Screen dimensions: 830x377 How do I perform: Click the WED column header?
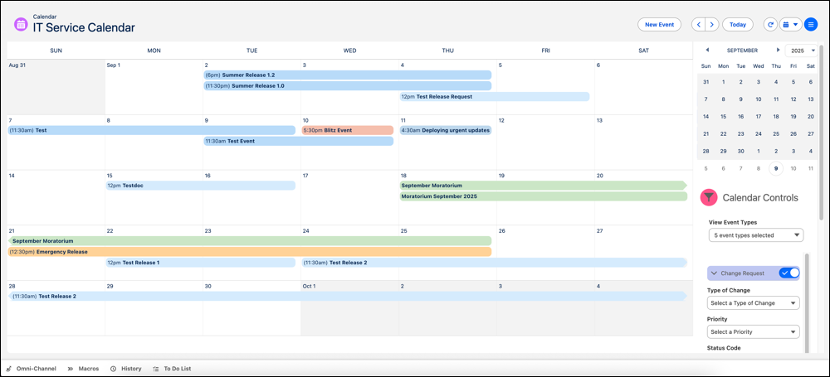pyautogui.click(x=350, y=51)
